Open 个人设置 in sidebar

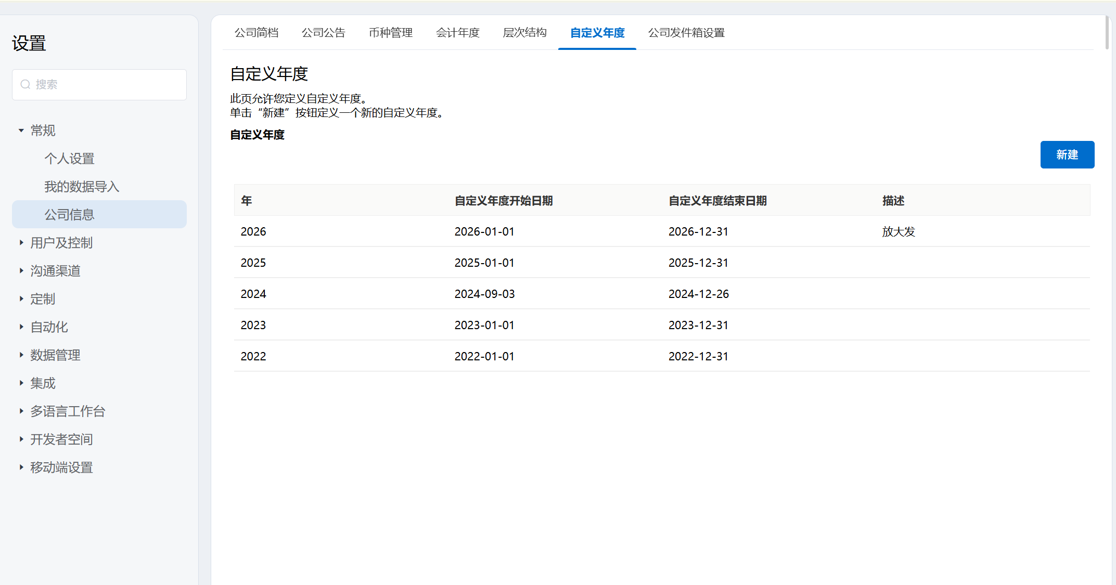(69, 159)
